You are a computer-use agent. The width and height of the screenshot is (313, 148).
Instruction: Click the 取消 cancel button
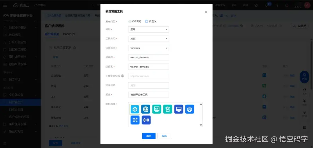(x=164, y=136)
